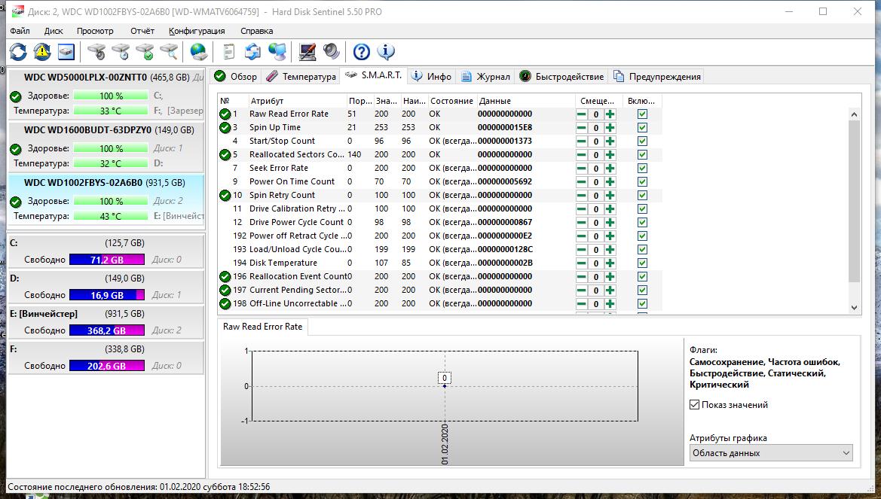The height and width of the screenshot is (499, 881).
Task: Open the 'Конфигурация' menu
Action: click(197, 31)
